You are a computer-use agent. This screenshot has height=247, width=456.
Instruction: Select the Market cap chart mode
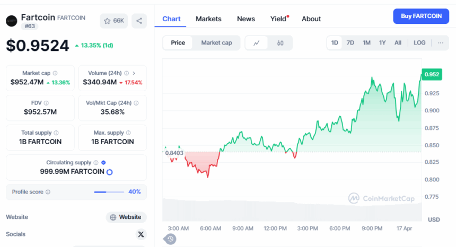coord(216,43)
